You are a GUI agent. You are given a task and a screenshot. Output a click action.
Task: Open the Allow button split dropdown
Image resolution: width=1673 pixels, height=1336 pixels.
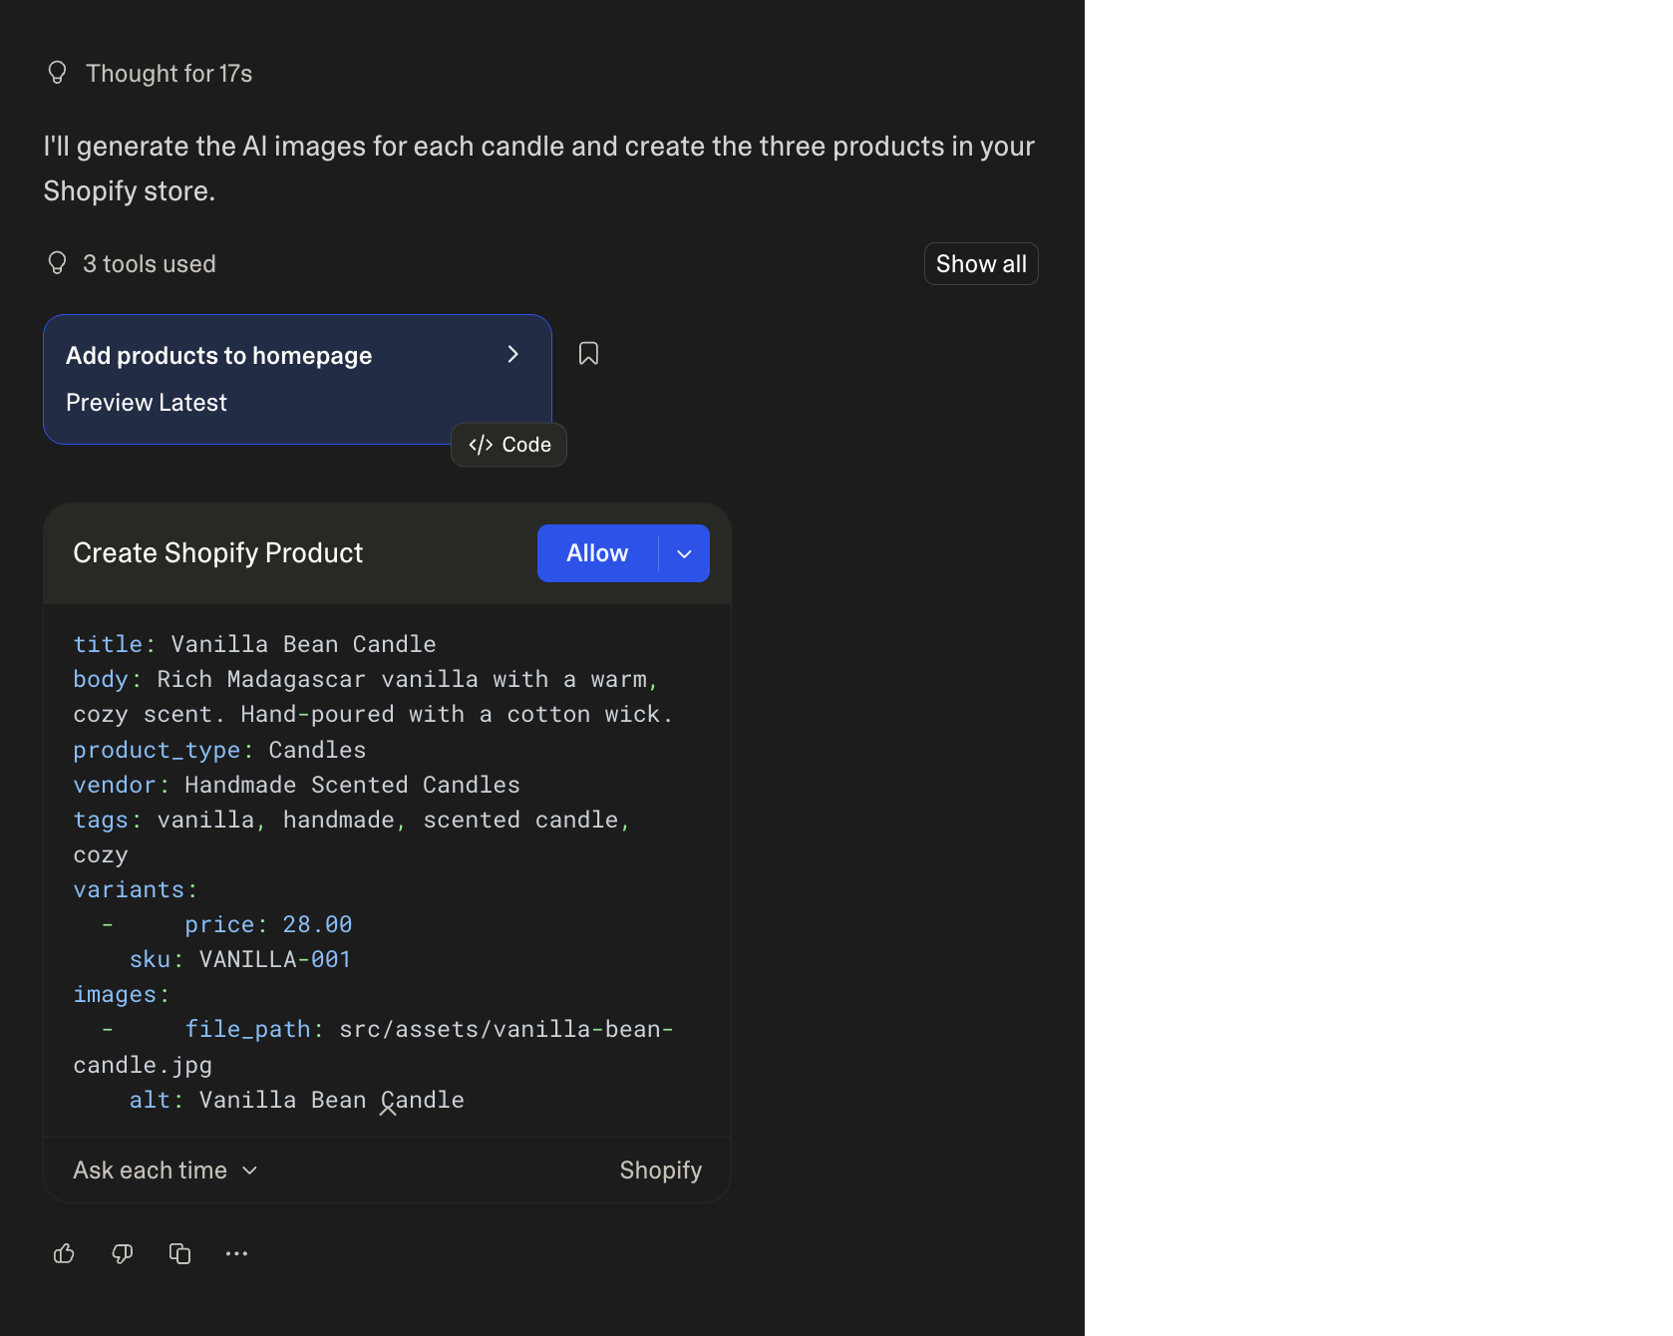click(x=683, y=552)
